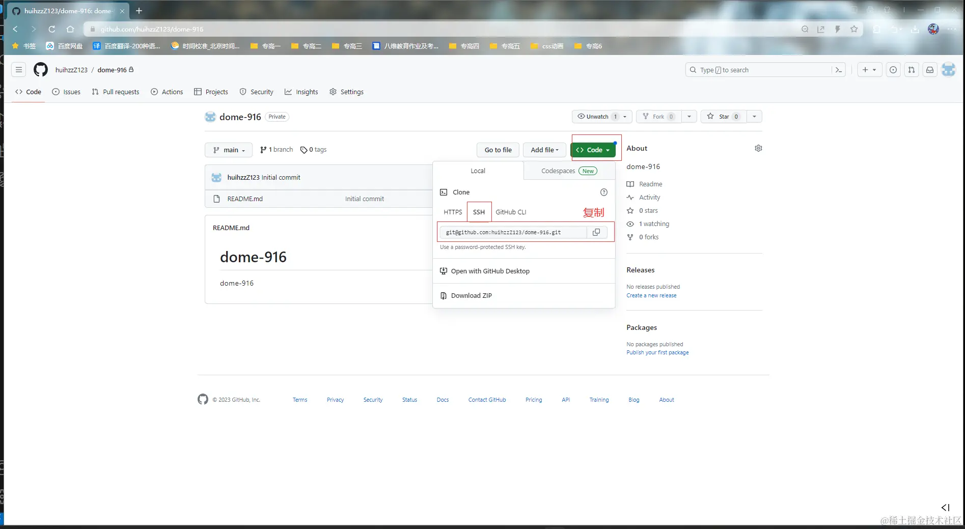Open the command palette icon
Screen dimensions: 965x529
coord(839,70)
